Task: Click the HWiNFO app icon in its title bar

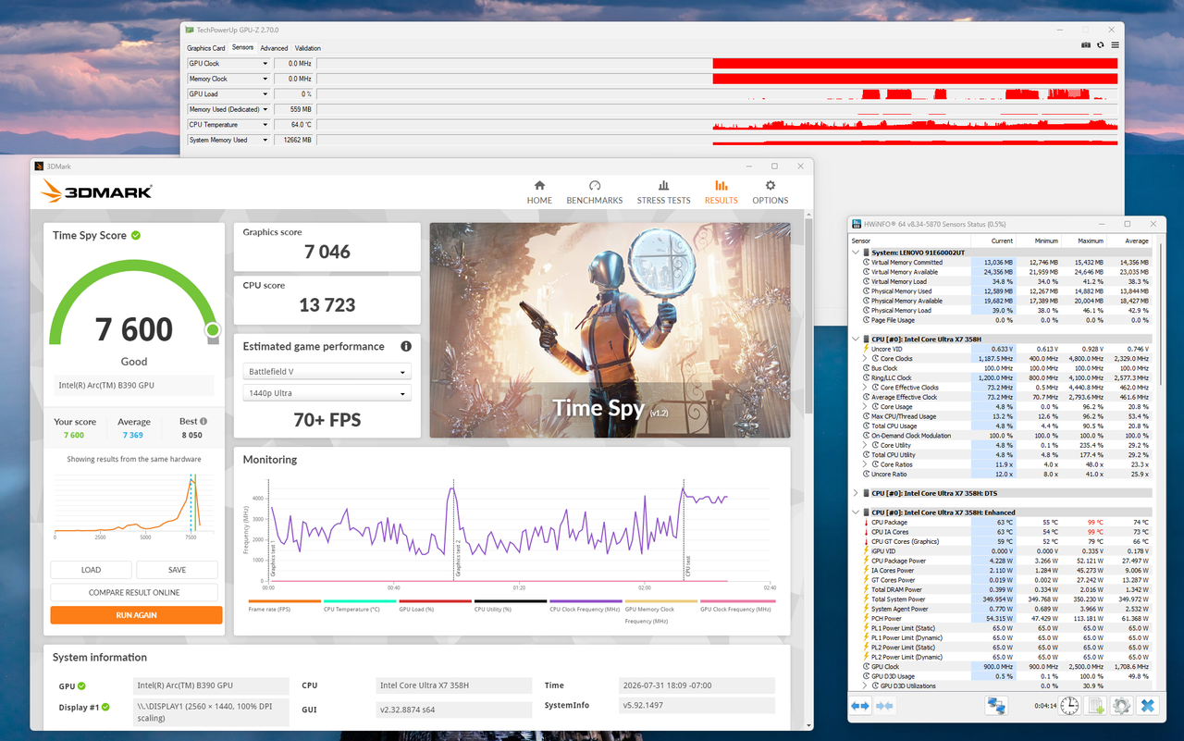Action: point(857,224)
